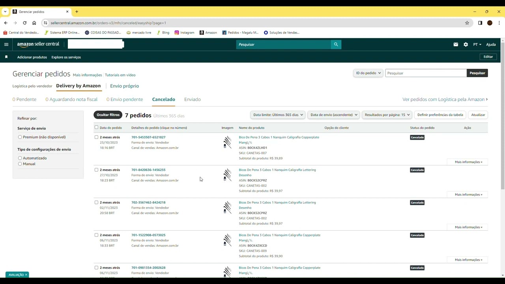Select Automatizado radio option
505x284 pixels.
(x=20, y=158)
